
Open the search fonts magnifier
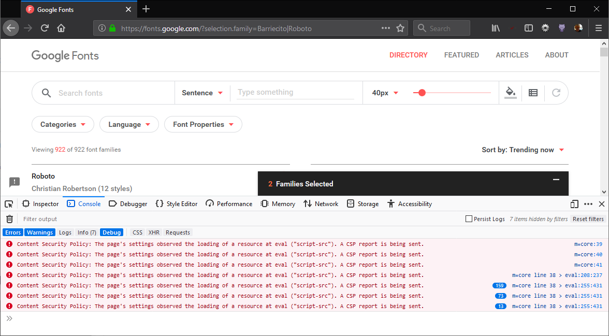(x=46, y=92)
